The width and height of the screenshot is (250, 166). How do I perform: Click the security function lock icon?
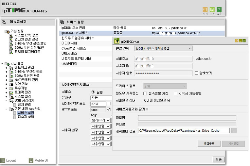coord(11,84)
